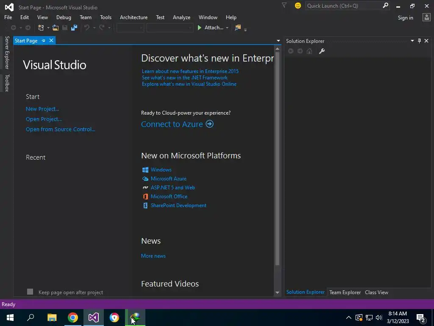Click the Open Project... link
The image size is (434, 326).
pos(44,119)
